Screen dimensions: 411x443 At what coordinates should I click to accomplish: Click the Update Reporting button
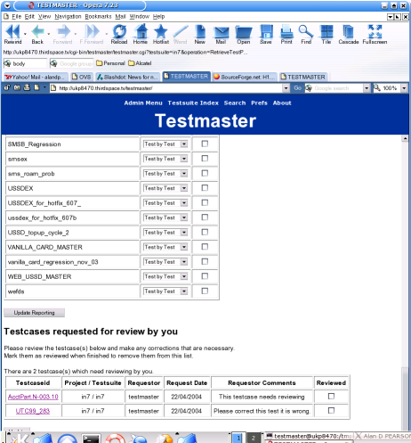pyautogui.click(x=35, y=313)
